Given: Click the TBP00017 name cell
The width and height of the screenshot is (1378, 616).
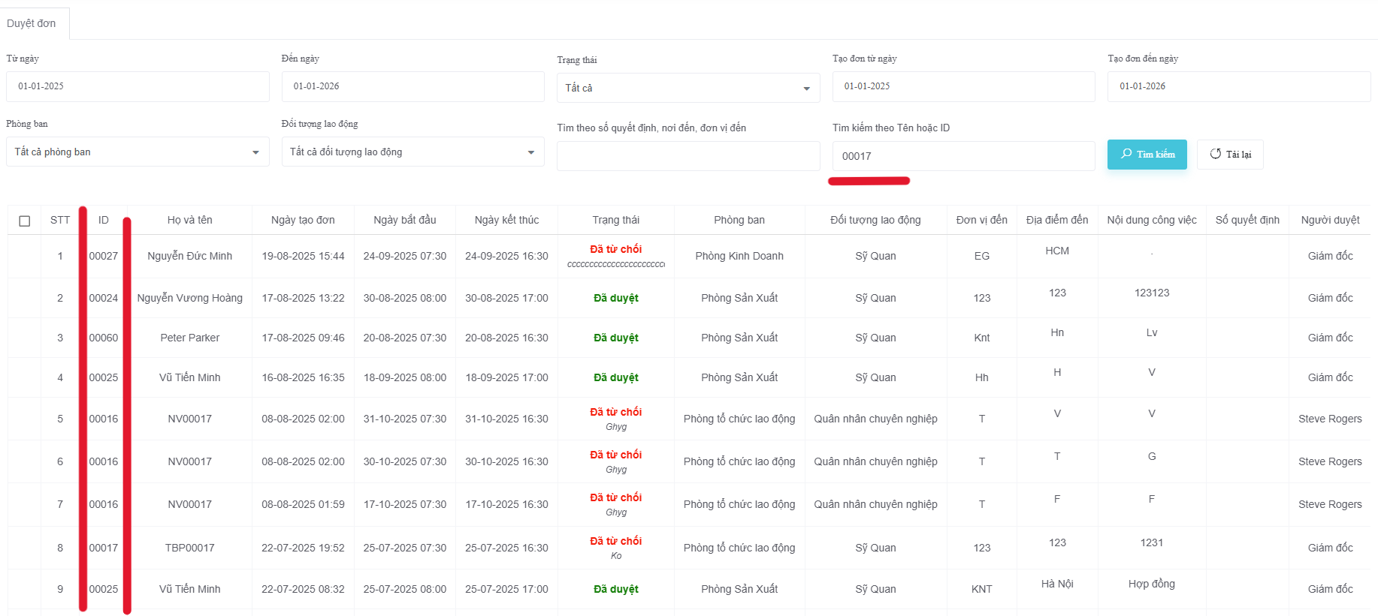Looking at the screenshot, I should click(x=189, y=548).
